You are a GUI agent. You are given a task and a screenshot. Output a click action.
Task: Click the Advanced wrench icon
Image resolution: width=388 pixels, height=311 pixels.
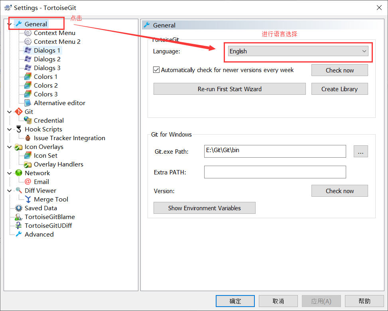[x=19, y=234]
